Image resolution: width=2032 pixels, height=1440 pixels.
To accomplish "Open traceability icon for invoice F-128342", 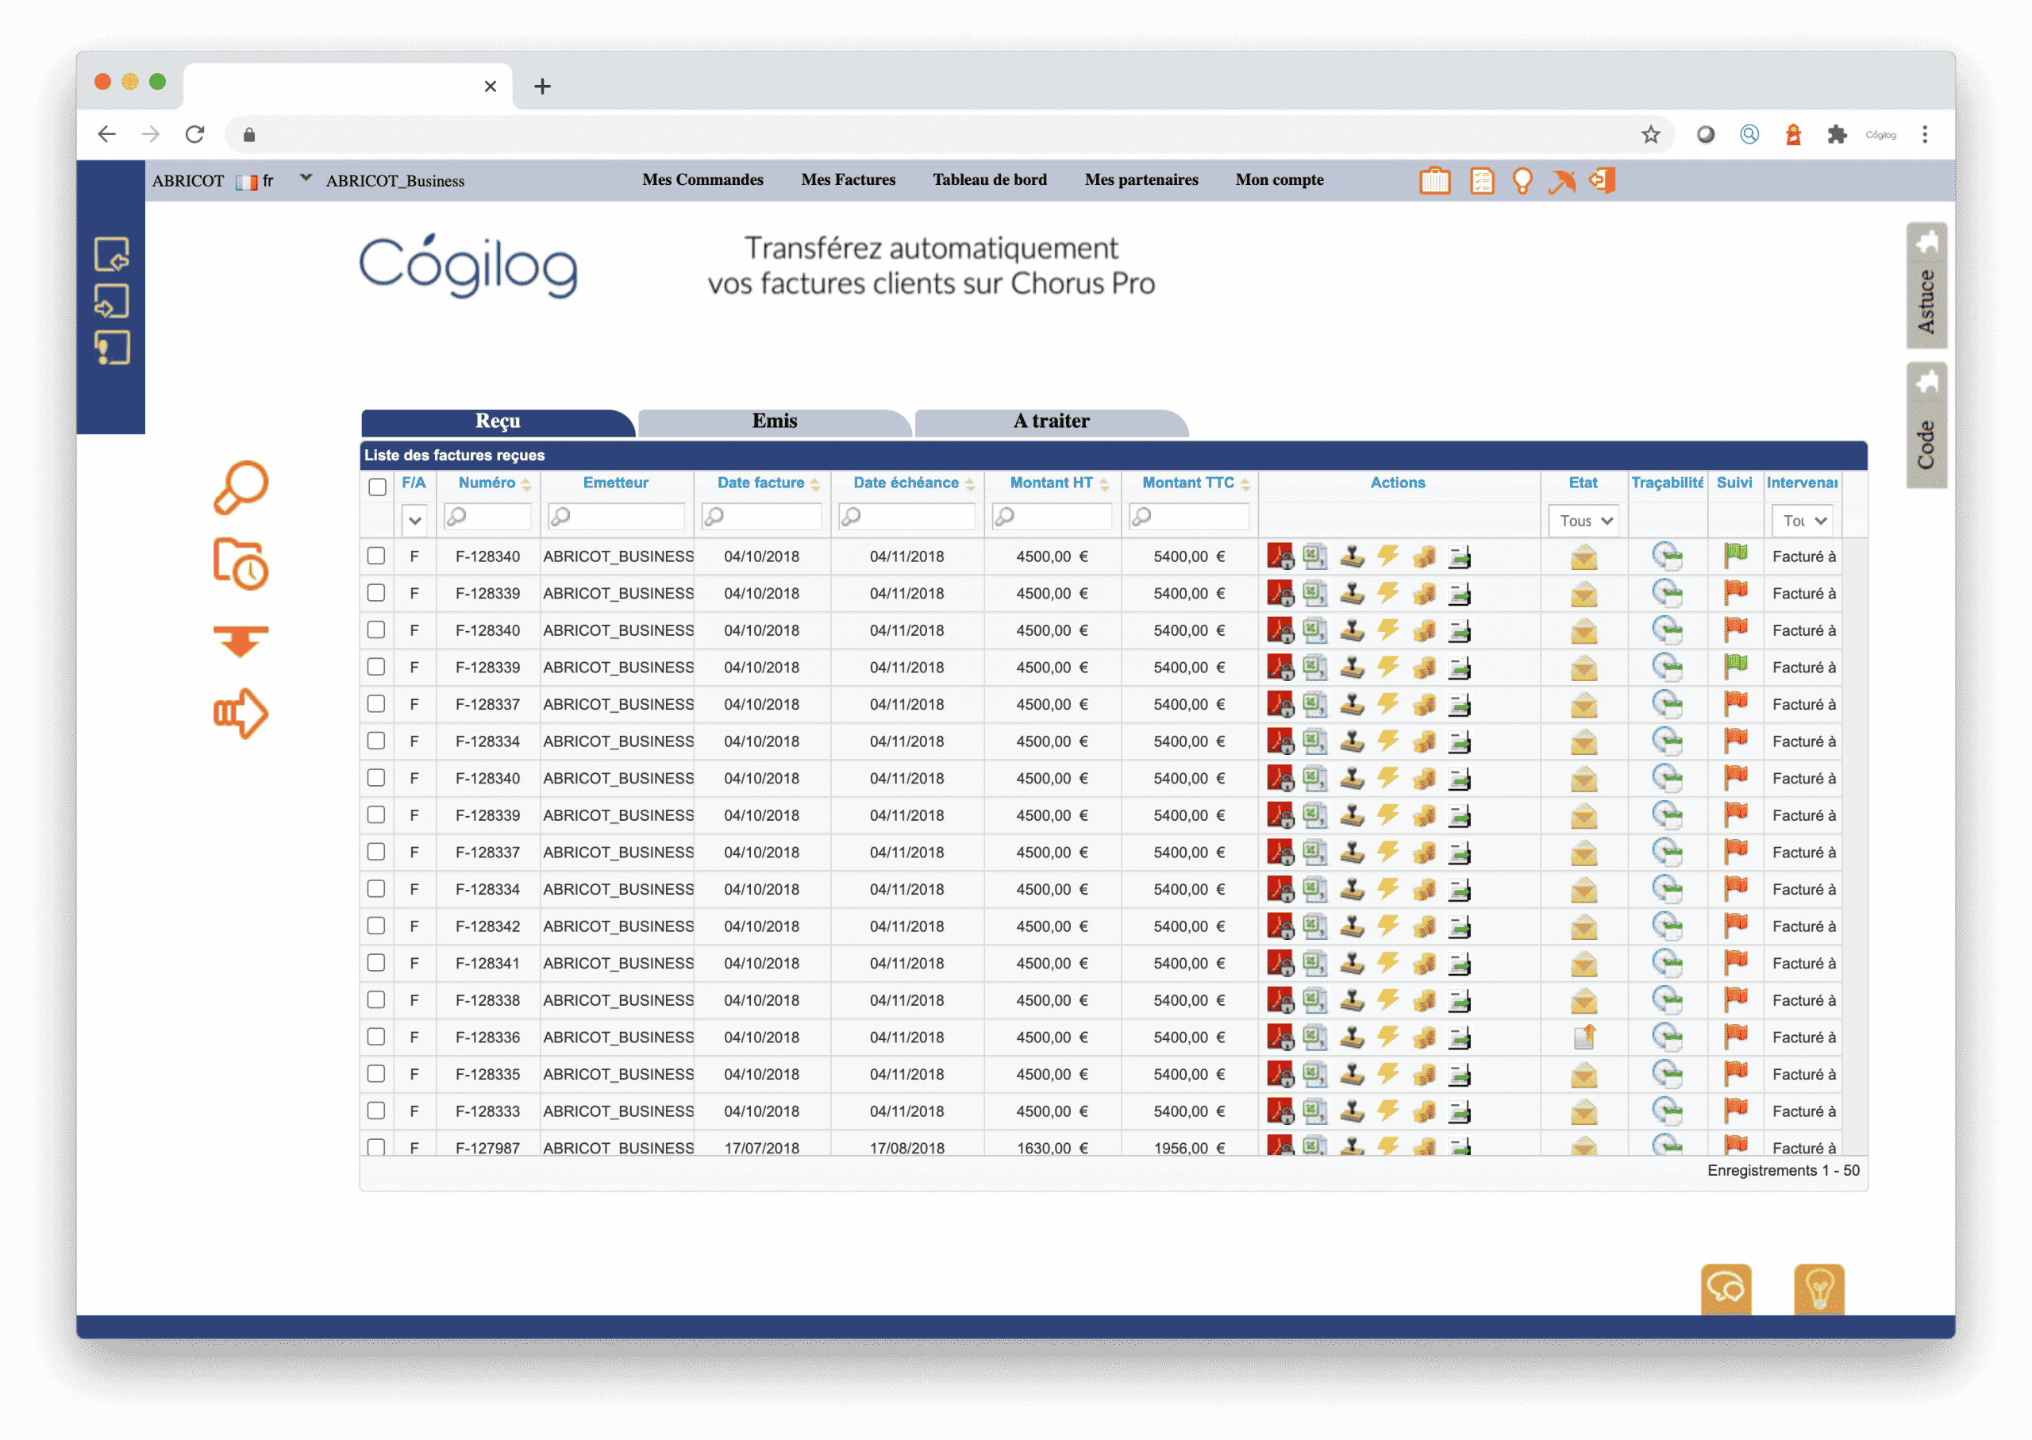I will [x=1668, y=926].
